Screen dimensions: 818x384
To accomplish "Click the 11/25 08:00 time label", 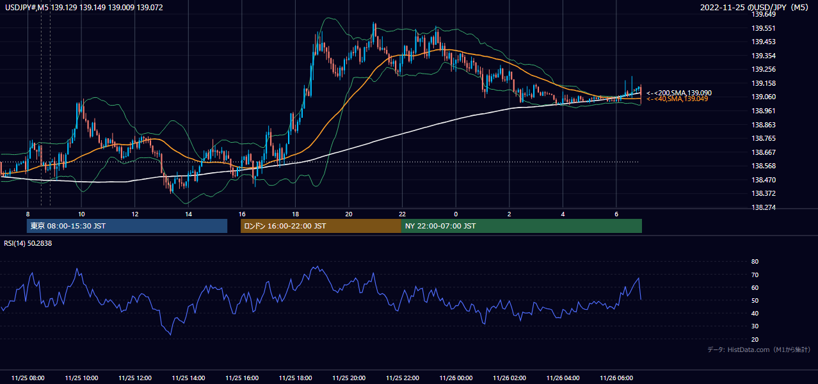I will point(28,378).
